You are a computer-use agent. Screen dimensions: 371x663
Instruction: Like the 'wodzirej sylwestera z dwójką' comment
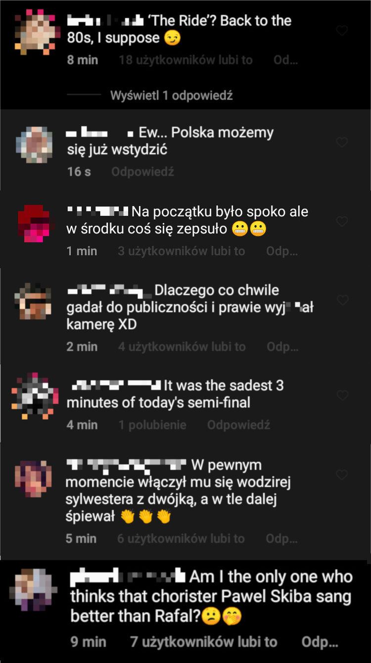342,475
